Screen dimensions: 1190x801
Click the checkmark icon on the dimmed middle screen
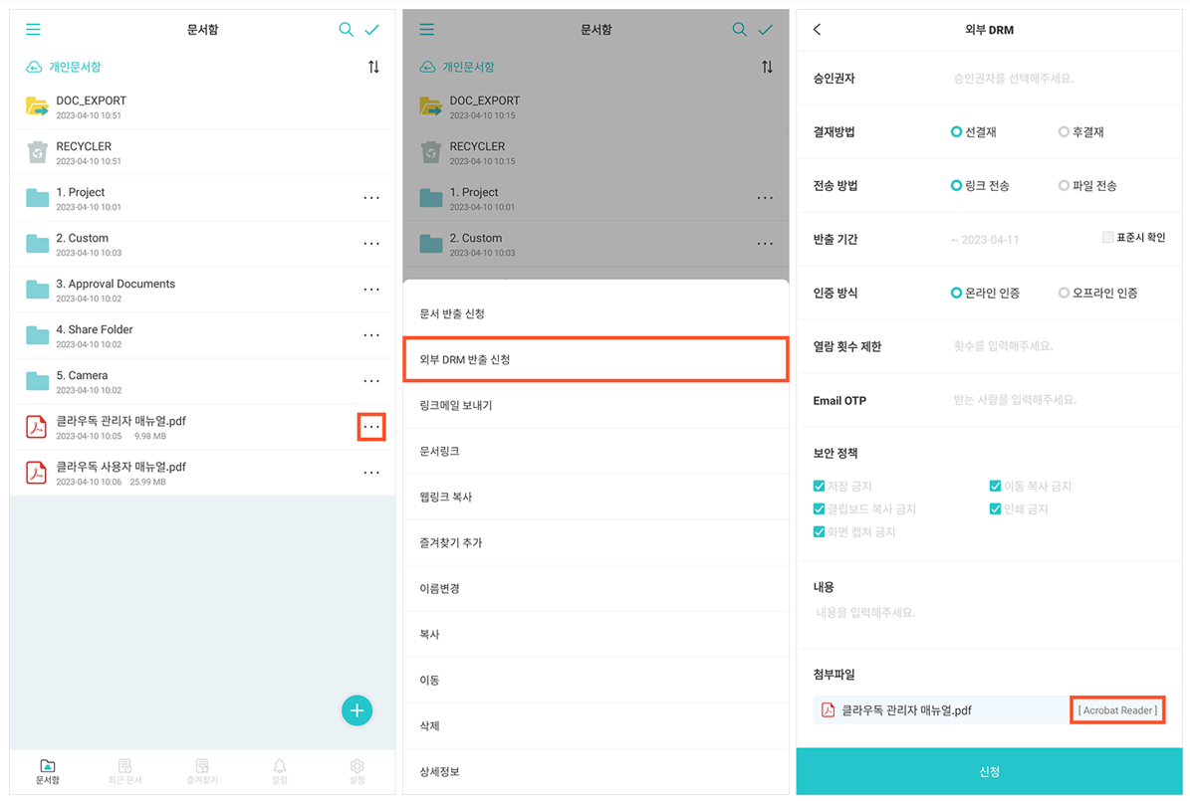pyautogui.click(x=766, y=30)
